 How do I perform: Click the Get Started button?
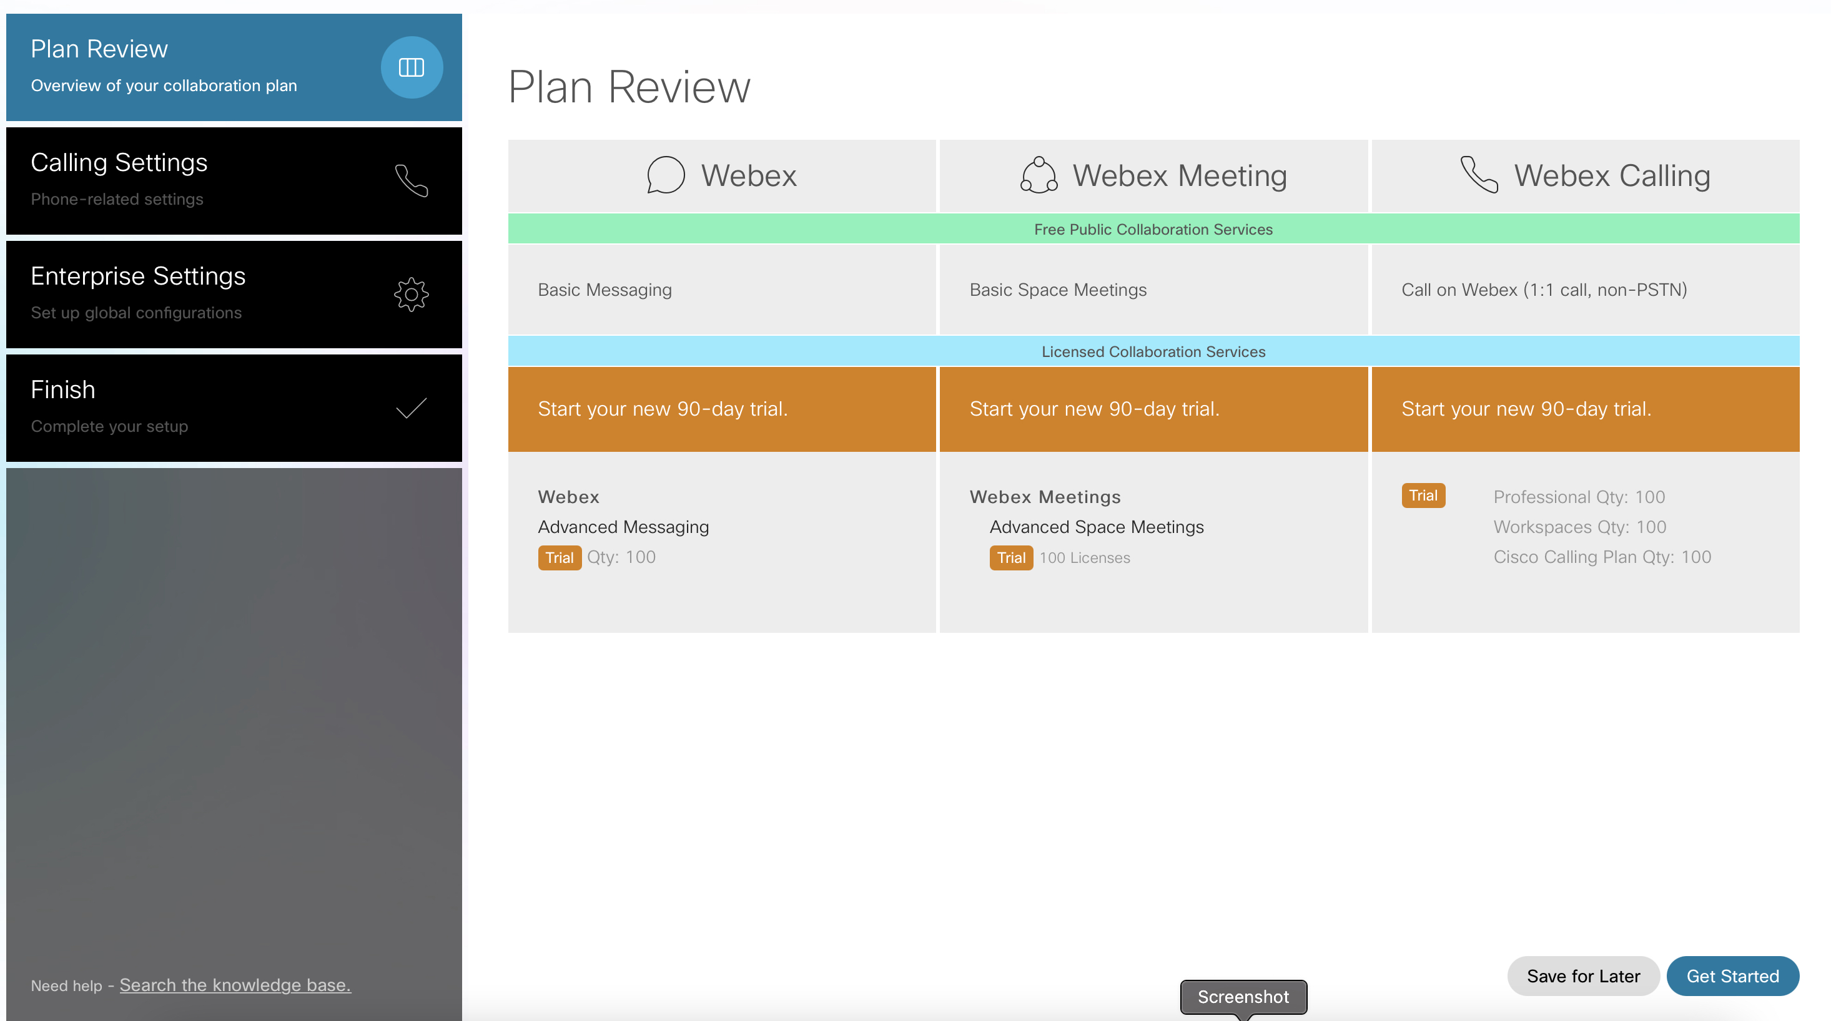(1734, 974)
